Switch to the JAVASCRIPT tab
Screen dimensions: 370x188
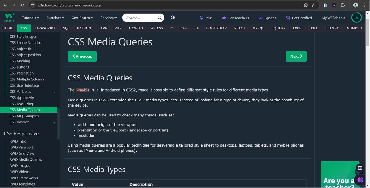click(45, 28)
